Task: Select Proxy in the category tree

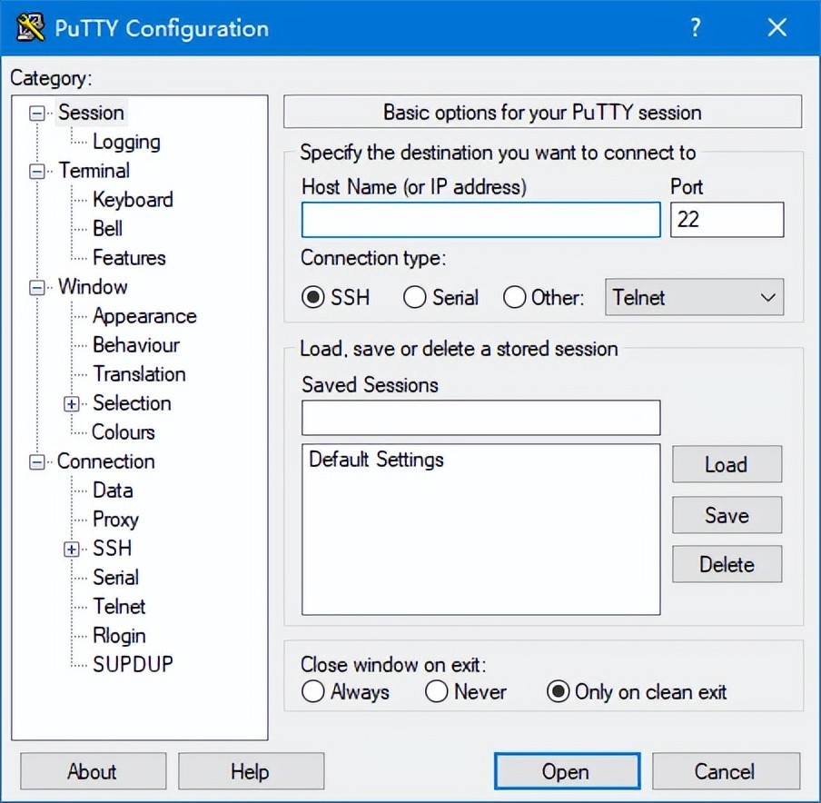Action: 115,520
